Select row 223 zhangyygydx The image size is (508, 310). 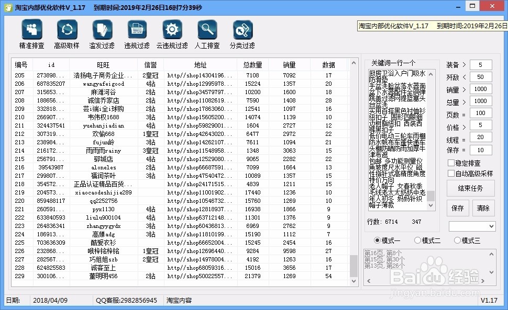(x=180, y=226)
